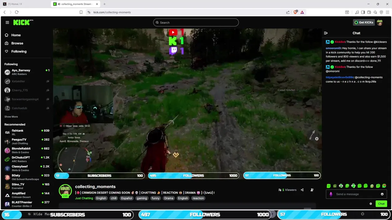Image resolution: width=392 pixels, height=220 pixels.
Task: Open recommended channel Classybeef
Action: (x=27, y=168)
